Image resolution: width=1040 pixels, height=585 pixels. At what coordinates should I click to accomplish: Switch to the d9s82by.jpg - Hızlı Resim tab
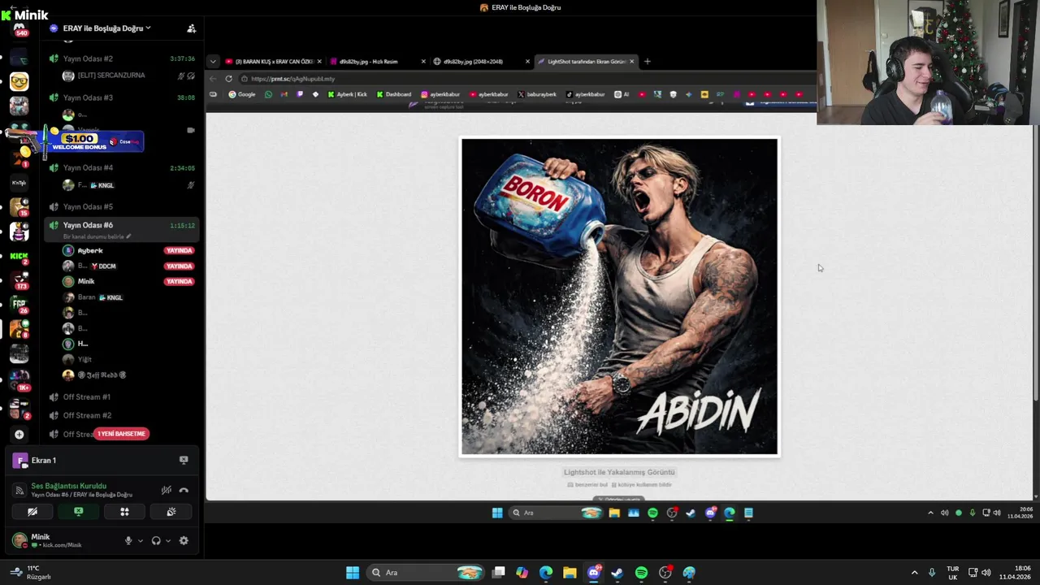(378, 62)
